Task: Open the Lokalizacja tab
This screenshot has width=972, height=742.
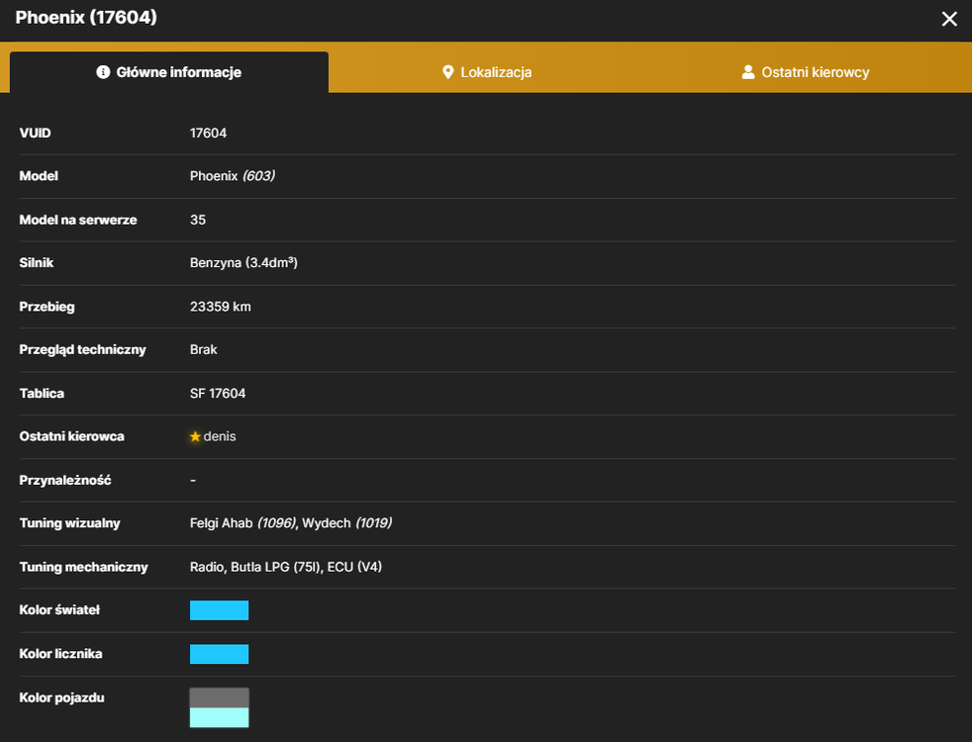Action: coord(487,72)
